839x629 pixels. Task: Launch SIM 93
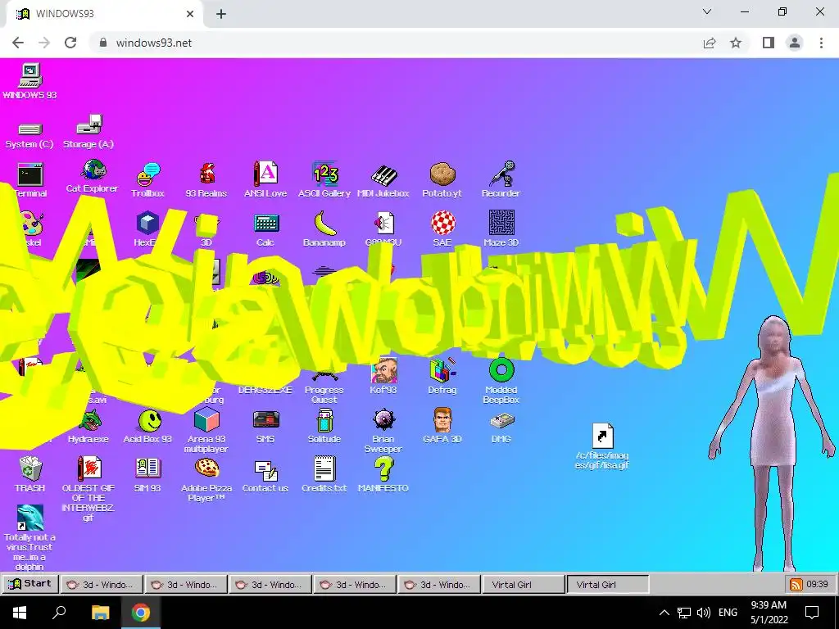coord(147,469)
